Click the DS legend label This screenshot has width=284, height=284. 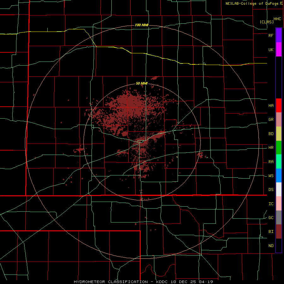(271, 190)
